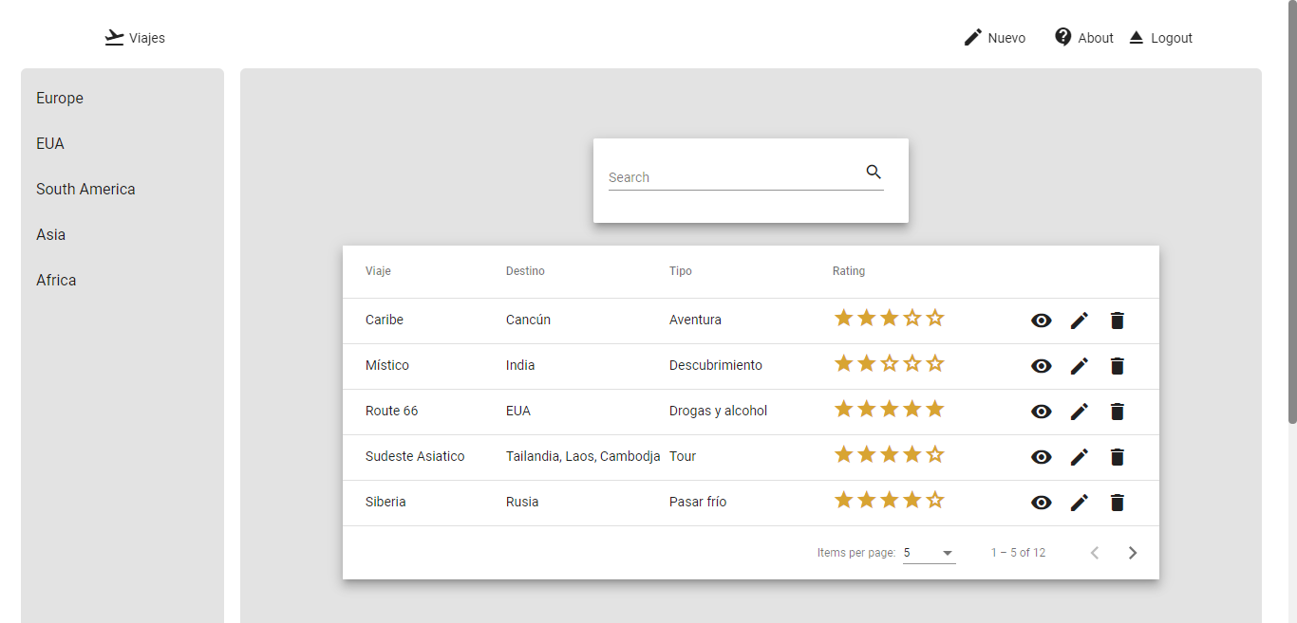View the Route 66 trip using eye icon
Image resolution: width=1297 pixels, height=623 pixels.
[x=1042, y=412]
